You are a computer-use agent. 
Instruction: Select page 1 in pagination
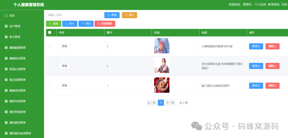pyautogui.click(x=161, y=103)
